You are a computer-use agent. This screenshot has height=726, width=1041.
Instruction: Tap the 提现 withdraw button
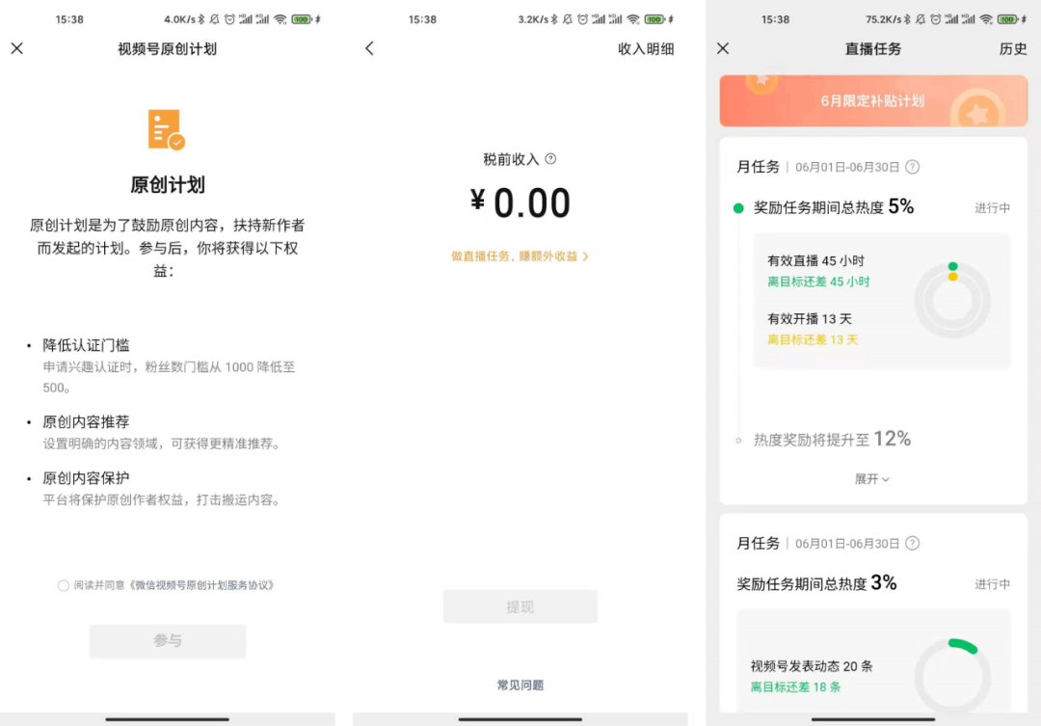pos(520,606)
